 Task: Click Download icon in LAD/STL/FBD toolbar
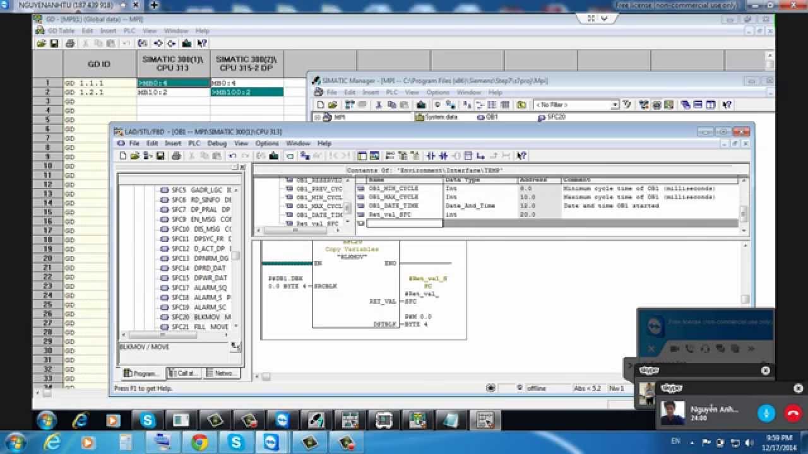tap(273, 156)
